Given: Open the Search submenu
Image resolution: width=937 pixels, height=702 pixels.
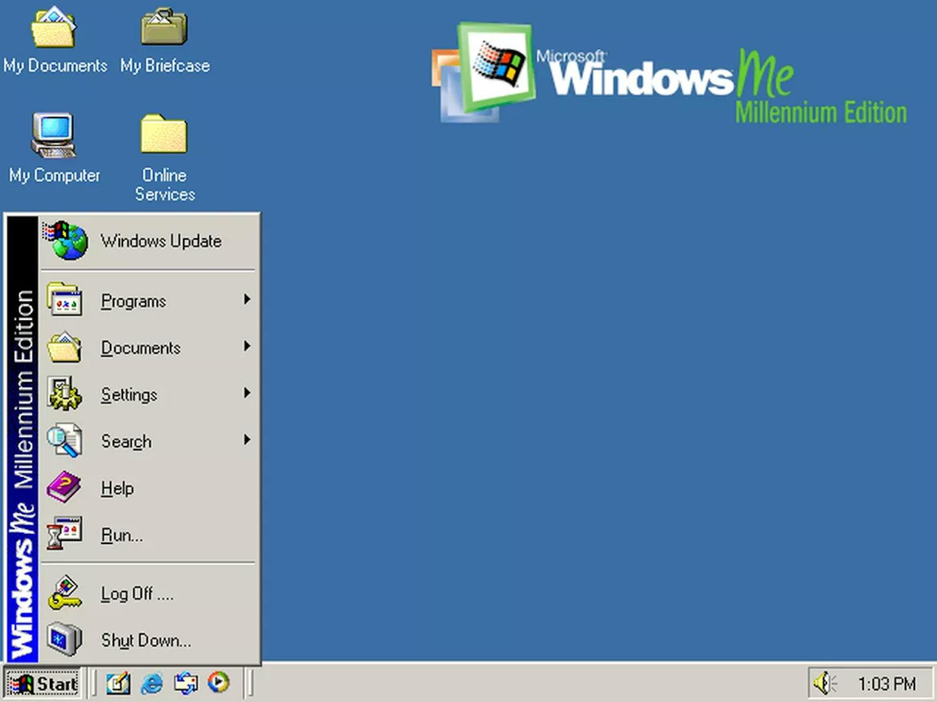Looking at the screenshot, I should pyautogui.click(x=125, y=441).
